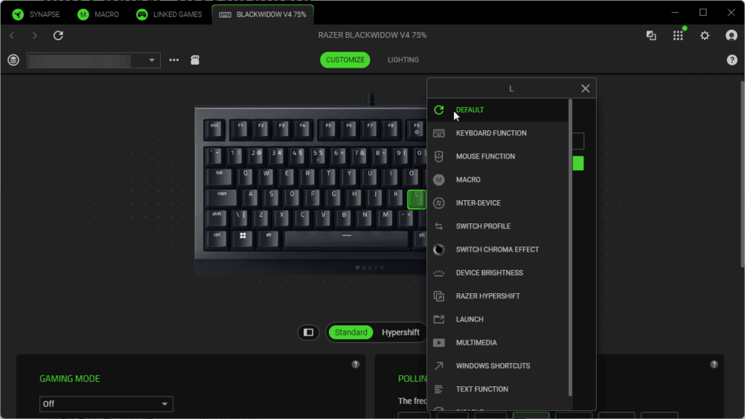
Task: Open the window-switch icon in header
Action: (651, 35)
